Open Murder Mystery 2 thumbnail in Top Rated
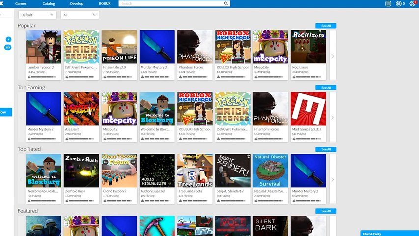419x236 pixels. 308,171
